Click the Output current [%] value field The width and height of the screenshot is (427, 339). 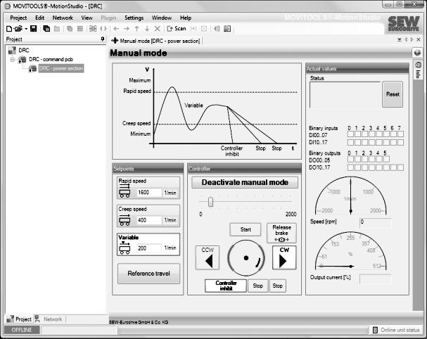pyautogui.click(x=375, y=279)
